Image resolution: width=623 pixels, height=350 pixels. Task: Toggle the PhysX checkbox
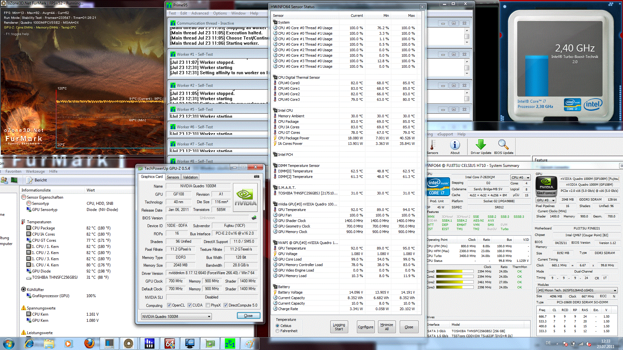point(208,305)
